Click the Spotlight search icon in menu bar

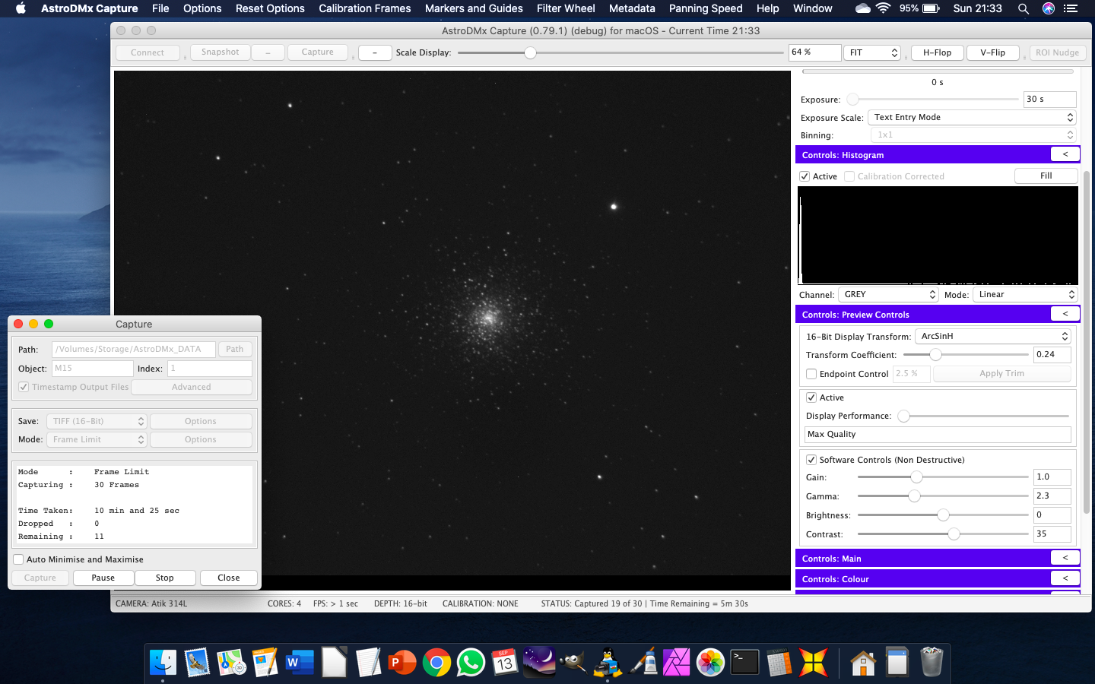click(x=1024, y=8)
